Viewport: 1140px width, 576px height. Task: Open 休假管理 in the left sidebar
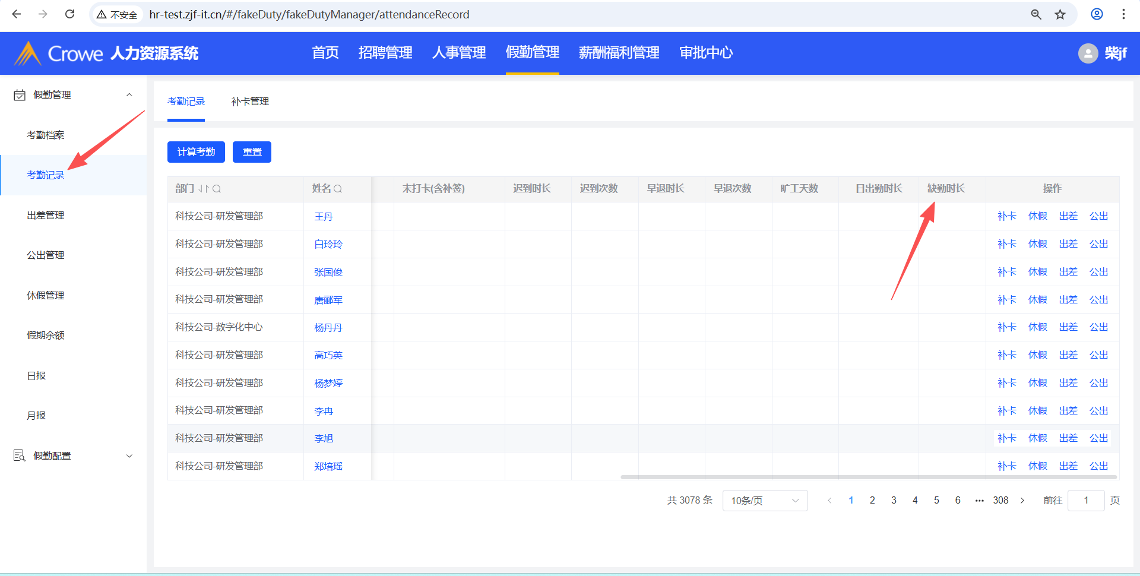tap(46, 295)
